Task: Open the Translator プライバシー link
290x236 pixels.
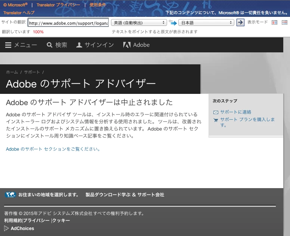Action: tap(58, 5)
